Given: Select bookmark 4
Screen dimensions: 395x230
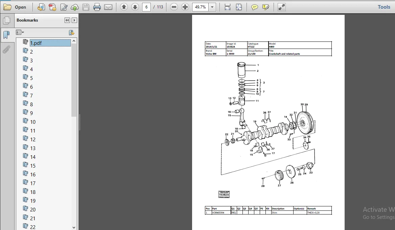Looking at the screenshot, I should point(31,69).
